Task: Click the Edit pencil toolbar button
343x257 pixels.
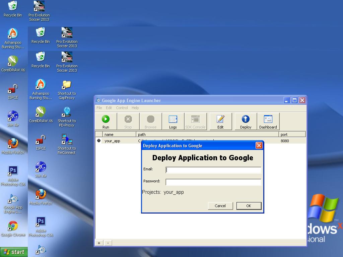Action: (220, 121)
